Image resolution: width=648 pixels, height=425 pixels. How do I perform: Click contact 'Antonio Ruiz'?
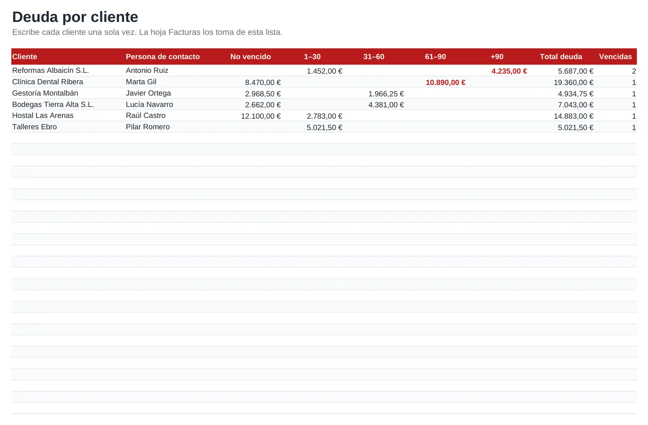(147, 70)
